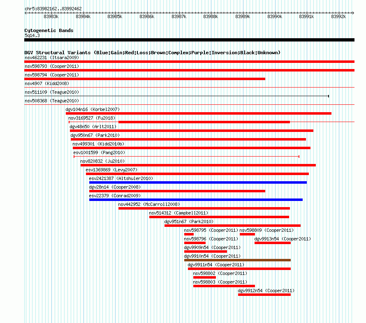Click the 83983k ruler position
This screenshot has height=323, width=366.
(51, 16)
